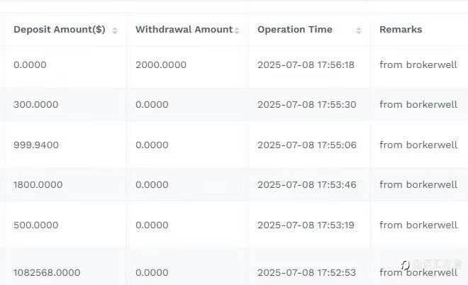Select the Withdrawal Amount header label
This screenshot has height=285, width=468.
(184, 30)
